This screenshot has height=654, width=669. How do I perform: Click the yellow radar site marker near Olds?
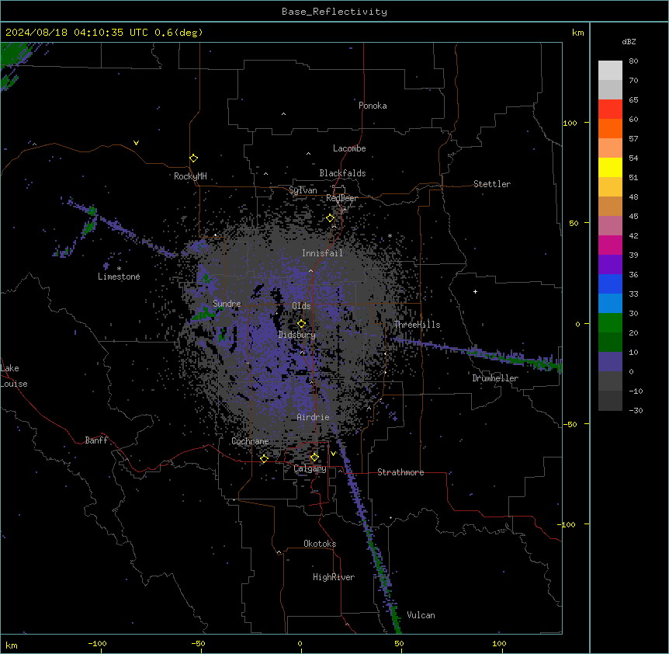point(301,323)
